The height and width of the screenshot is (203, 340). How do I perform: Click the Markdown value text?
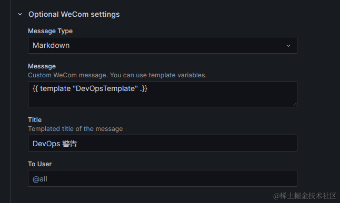click(x=51, y=46)
